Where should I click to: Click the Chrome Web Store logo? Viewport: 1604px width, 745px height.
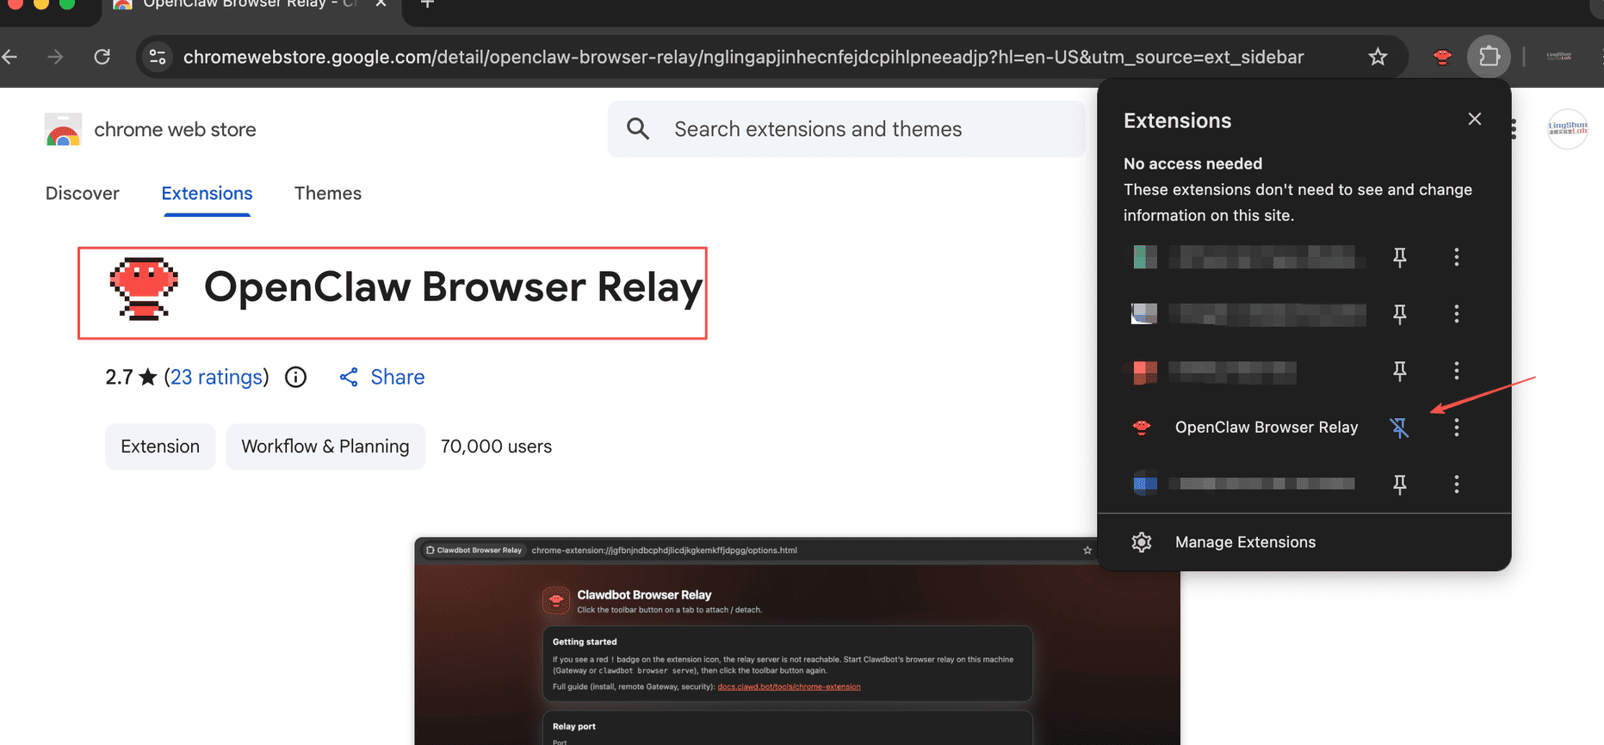[63, 130]
